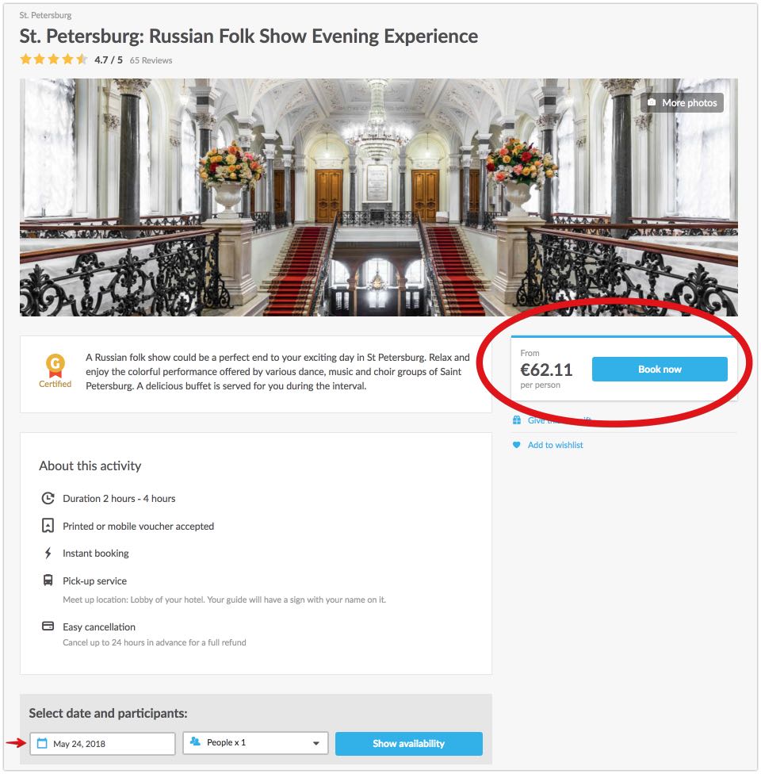Screen dimensions: 761x774
Task: Click the clock duration icon
Action: pyautogui.click(x=48, y=498)
